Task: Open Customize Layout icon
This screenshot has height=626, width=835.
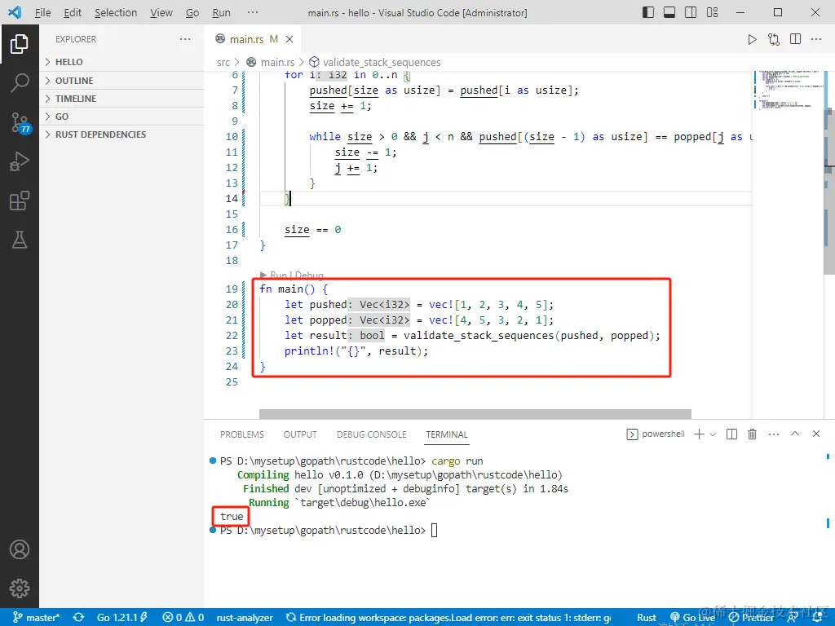Action: coord(712,12)
